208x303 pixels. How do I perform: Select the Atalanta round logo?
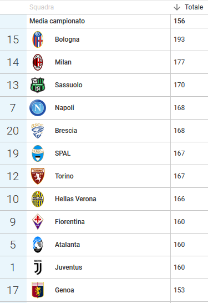point(38,245)
